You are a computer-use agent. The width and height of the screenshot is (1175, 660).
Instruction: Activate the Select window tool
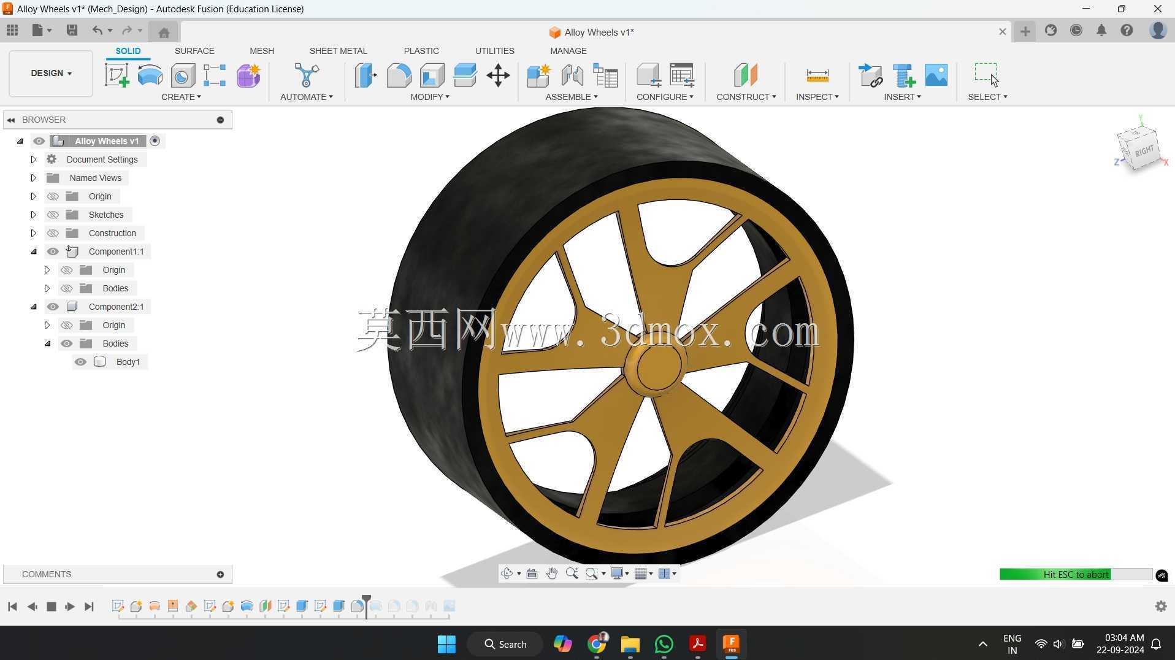pyautogui.click(x=987, y=74)
